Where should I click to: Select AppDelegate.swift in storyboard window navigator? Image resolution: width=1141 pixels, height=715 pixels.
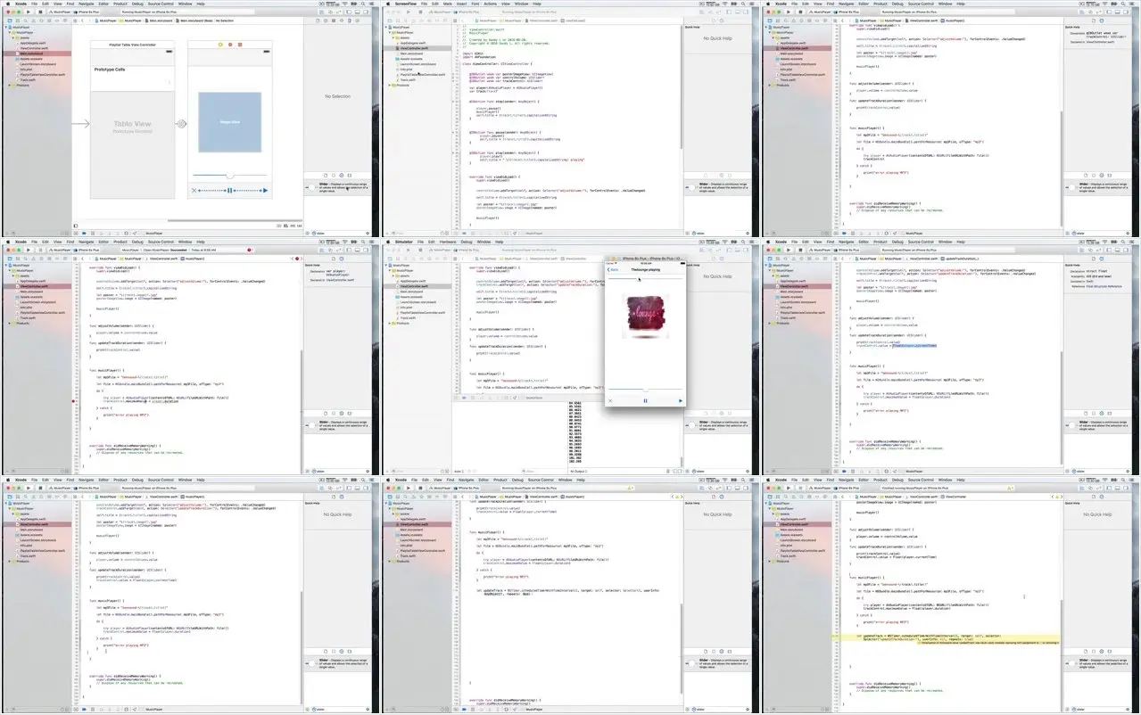coord(33,43)
